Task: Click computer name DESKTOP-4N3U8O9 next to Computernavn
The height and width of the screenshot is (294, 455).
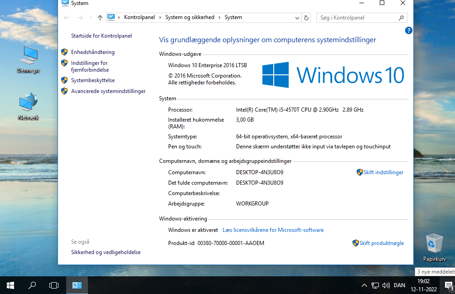Action: [x=260, y=172]
